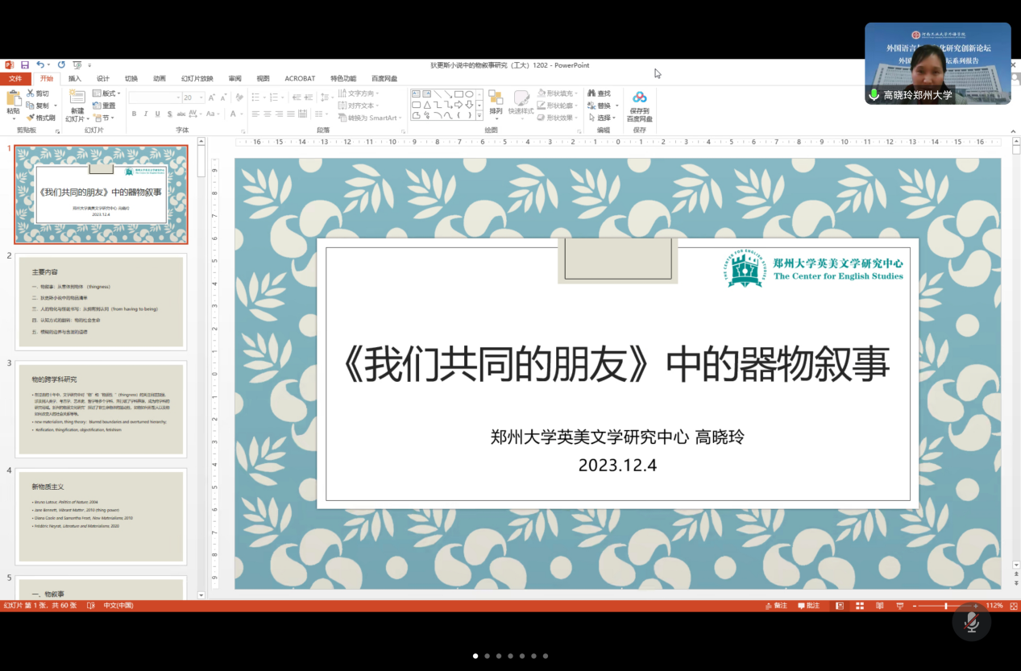The width and height of the screenshot is (1021, 671).
Task: Click the Save icon in quick access toolbar
Action: pos(25,64)
